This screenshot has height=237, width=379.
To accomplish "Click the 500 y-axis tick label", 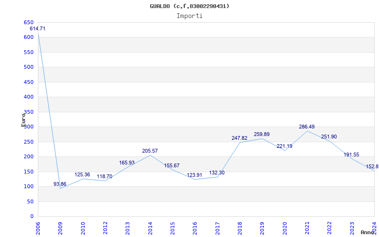I will (28, 67).
